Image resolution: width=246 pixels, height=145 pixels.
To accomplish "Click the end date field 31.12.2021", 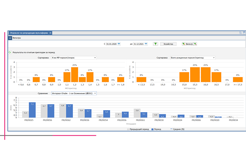I will (138, 44).
